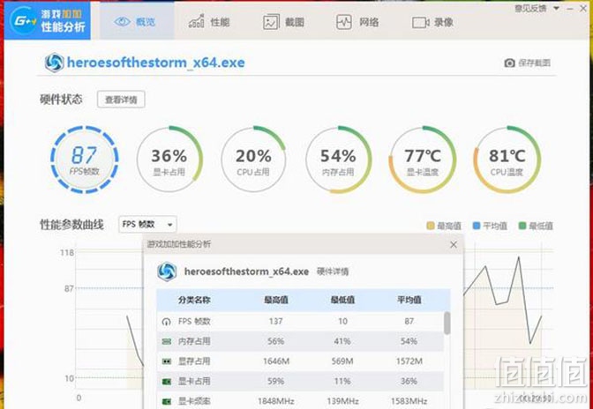This screenshot has width=593, height=409.
Task: Click the 1646M max video memory value
Action: [x=276, y=361]
